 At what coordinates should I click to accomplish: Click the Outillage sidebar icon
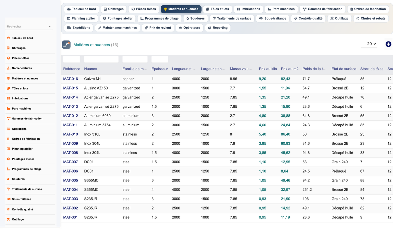pos(8,219)
